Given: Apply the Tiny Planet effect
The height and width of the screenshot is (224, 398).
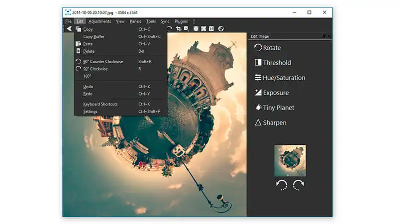Looking at the screenshot, I should click(x=275, y=108).
